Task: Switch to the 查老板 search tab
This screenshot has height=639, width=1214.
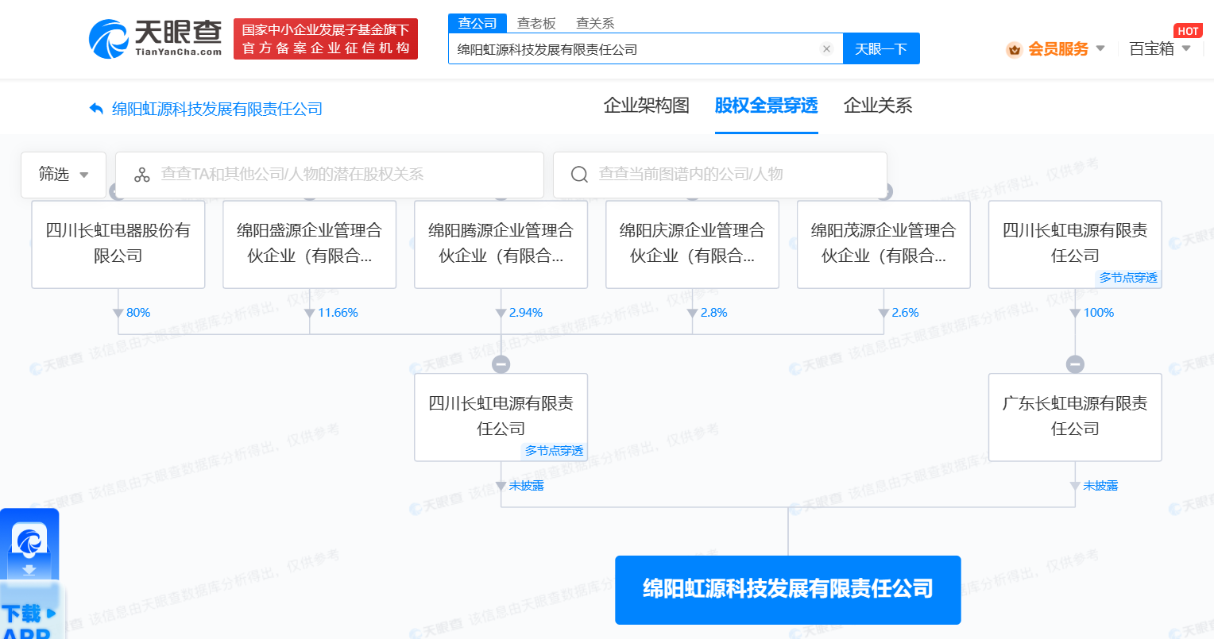Action: (534, 23)
